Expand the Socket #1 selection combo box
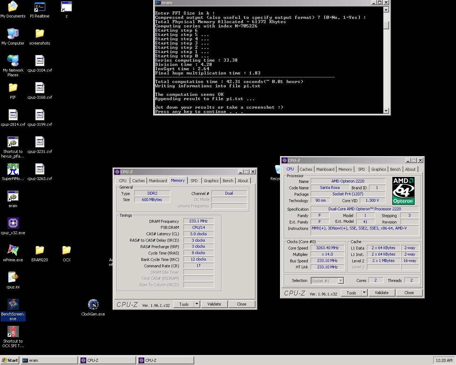Screen dimensions: 456x365 click(x=341, y=281)
